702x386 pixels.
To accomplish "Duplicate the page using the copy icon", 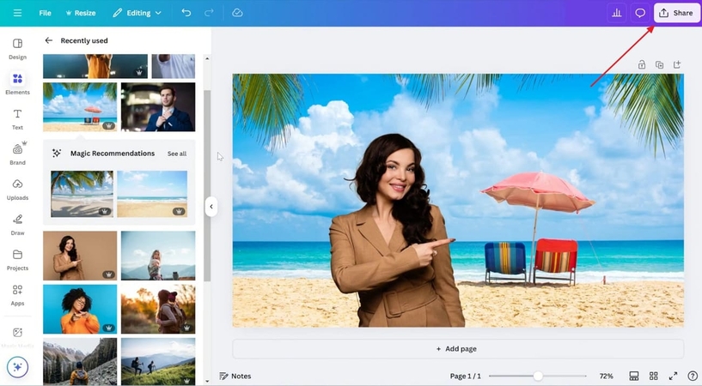I will (x=660, y=65).
